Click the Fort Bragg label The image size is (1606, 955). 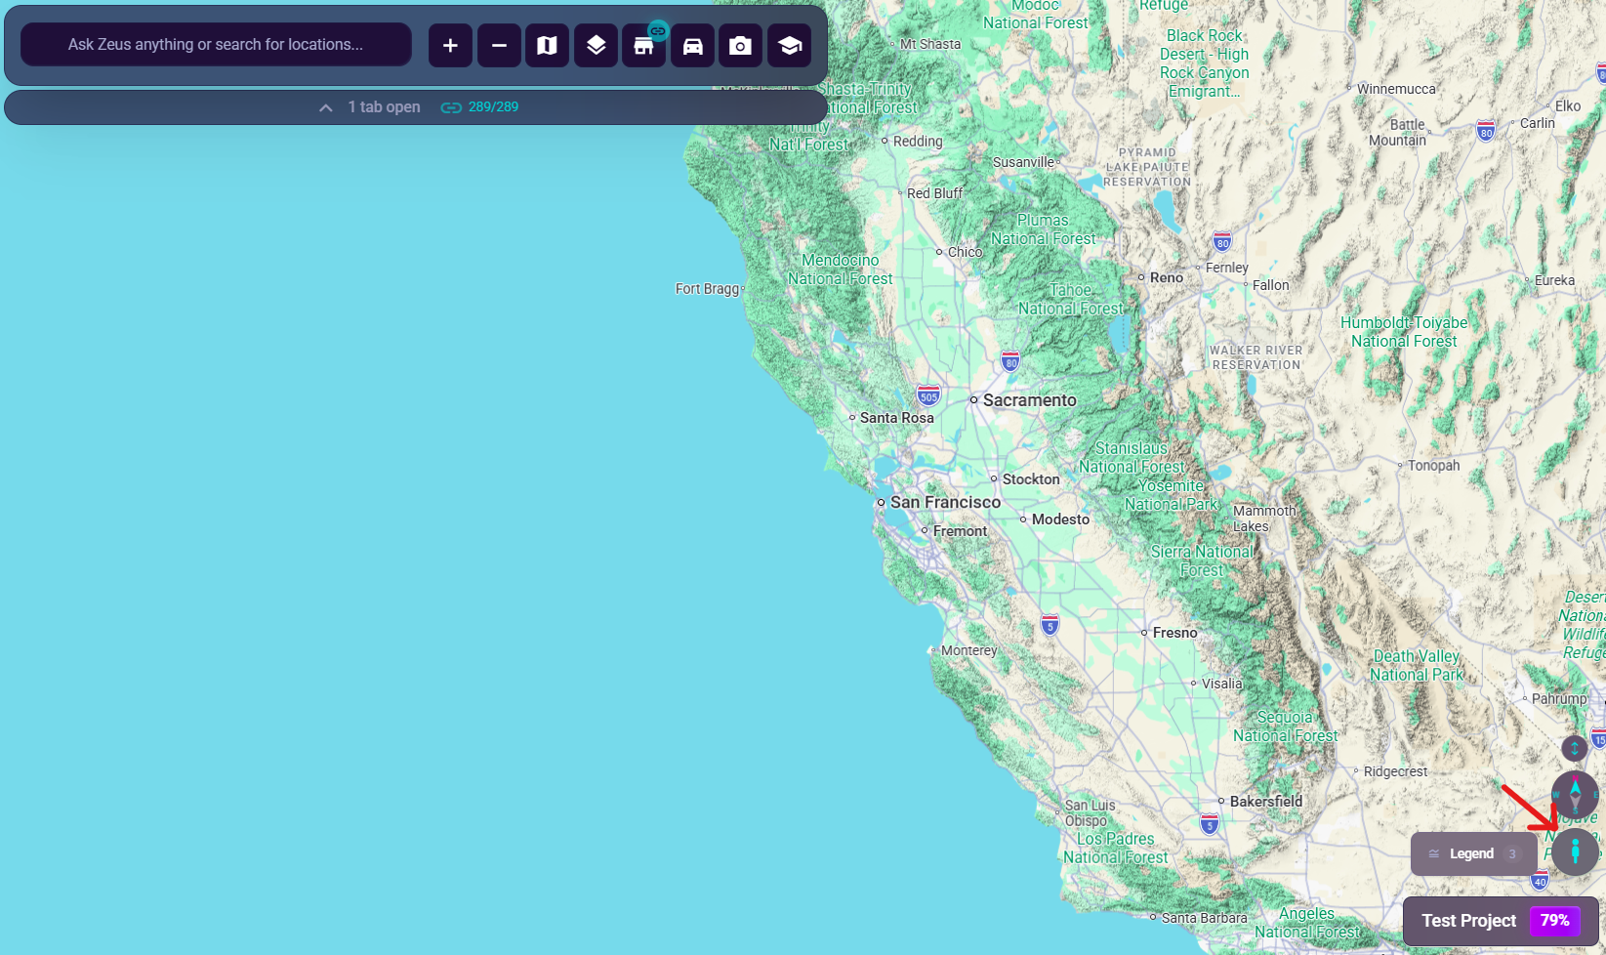point(707,289)
